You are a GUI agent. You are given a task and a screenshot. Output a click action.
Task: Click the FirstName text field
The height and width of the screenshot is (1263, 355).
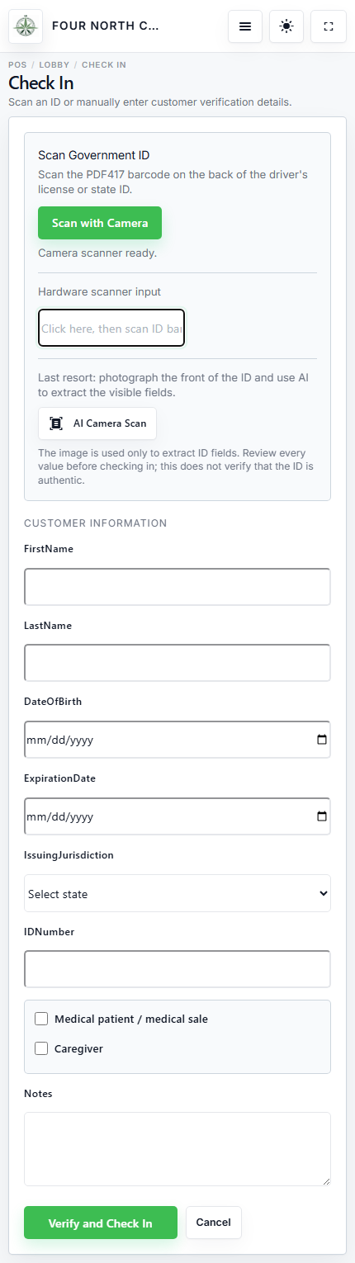tap(177, 587)
